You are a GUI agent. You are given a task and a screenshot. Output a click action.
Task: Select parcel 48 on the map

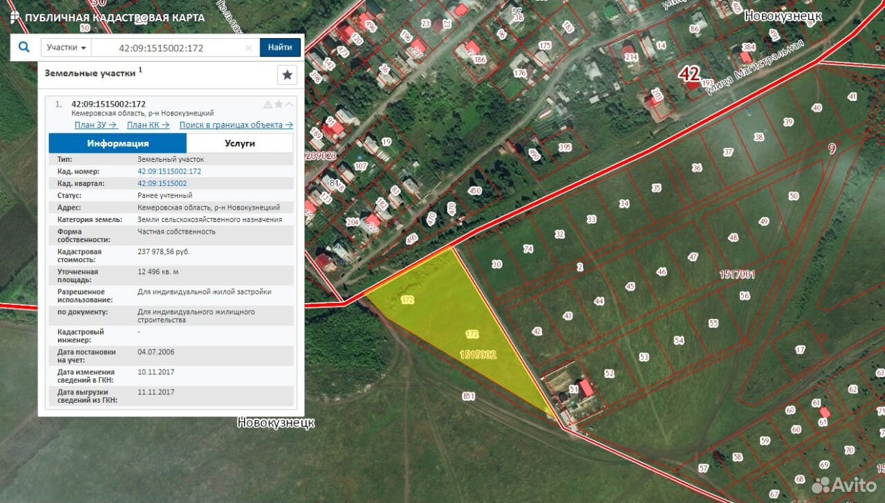pyautogui.click(x=733, y=237)
